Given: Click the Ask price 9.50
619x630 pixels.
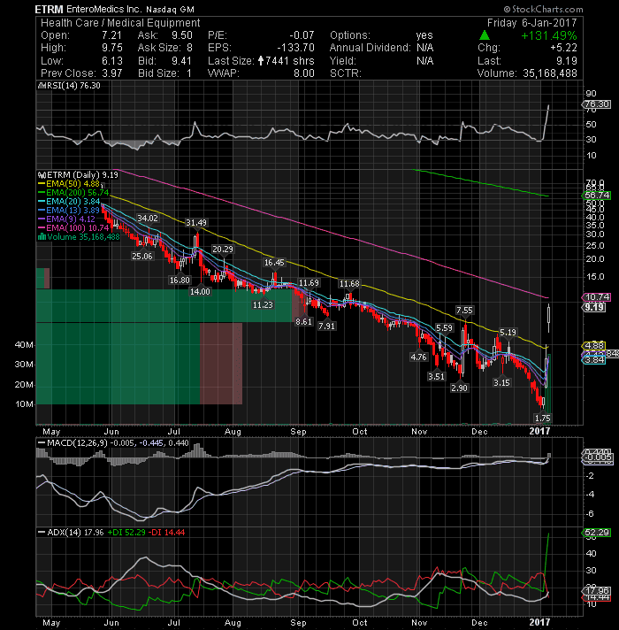Looking at the screenshot, I should tap(182, 35).
